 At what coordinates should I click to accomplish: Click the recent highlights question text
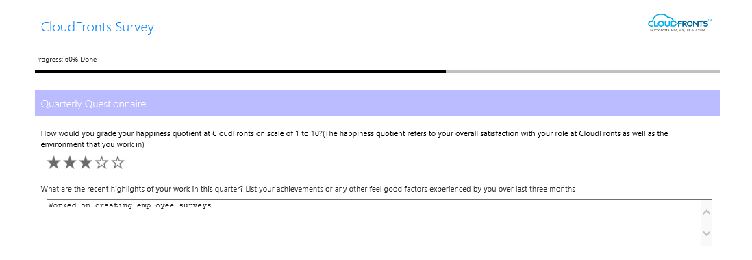308,189
